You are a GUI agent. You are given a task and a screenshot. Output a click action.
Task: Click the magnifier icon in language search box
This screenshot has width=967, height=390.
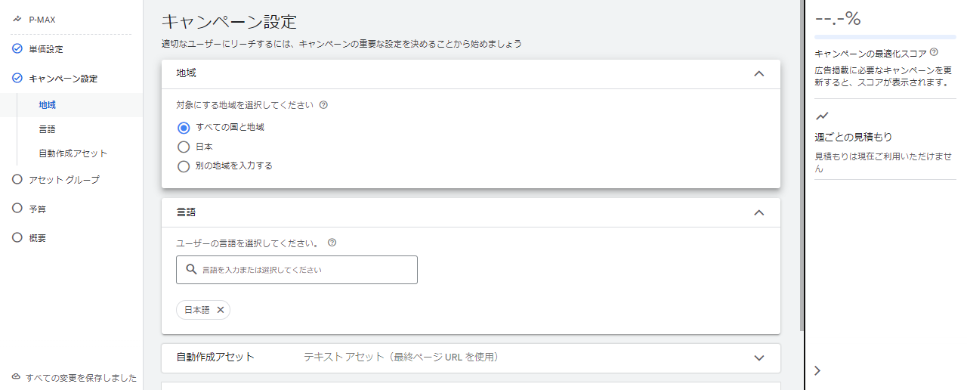(191, 269)
